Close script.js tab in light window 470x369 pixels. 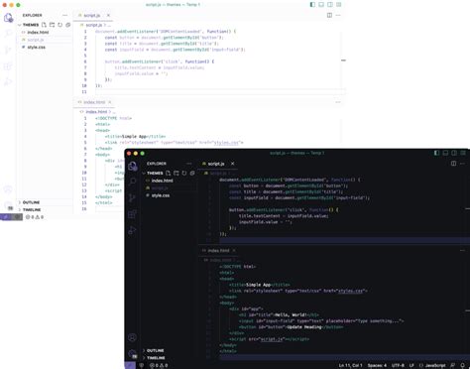pyautogui.click(x=108, y=16)
